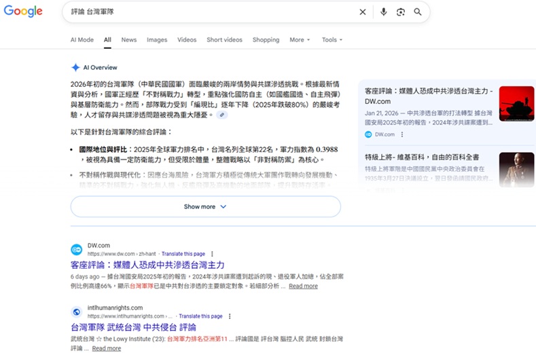Expand the More search filters dropdown

tap(300, 40)
